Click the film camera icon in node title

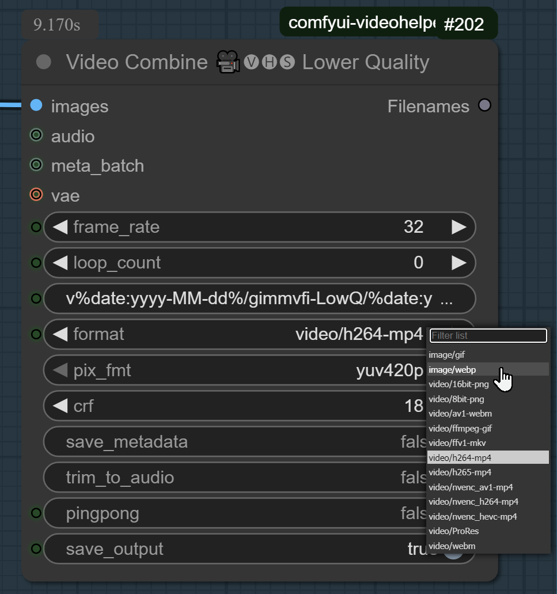tap(228, 62)
